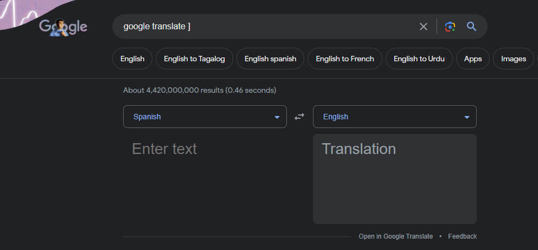The width and height of the screenshot is (538, 250).
Task: Open in Google Translate link
Action: coord(396,236)
